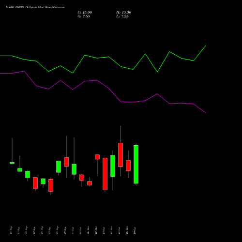Click the 14 Oct date label
This screenshot has height=242, width=242.
111,230
